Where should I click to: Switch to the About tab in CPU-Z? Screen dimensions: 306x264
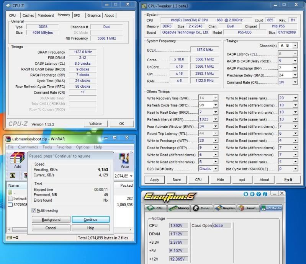tap(109, 15)
